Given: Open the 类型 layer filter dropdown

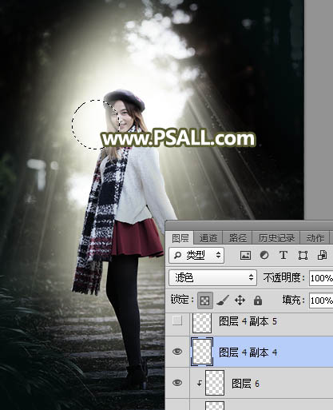Looking at the screenshot, I should click(196, 255).
